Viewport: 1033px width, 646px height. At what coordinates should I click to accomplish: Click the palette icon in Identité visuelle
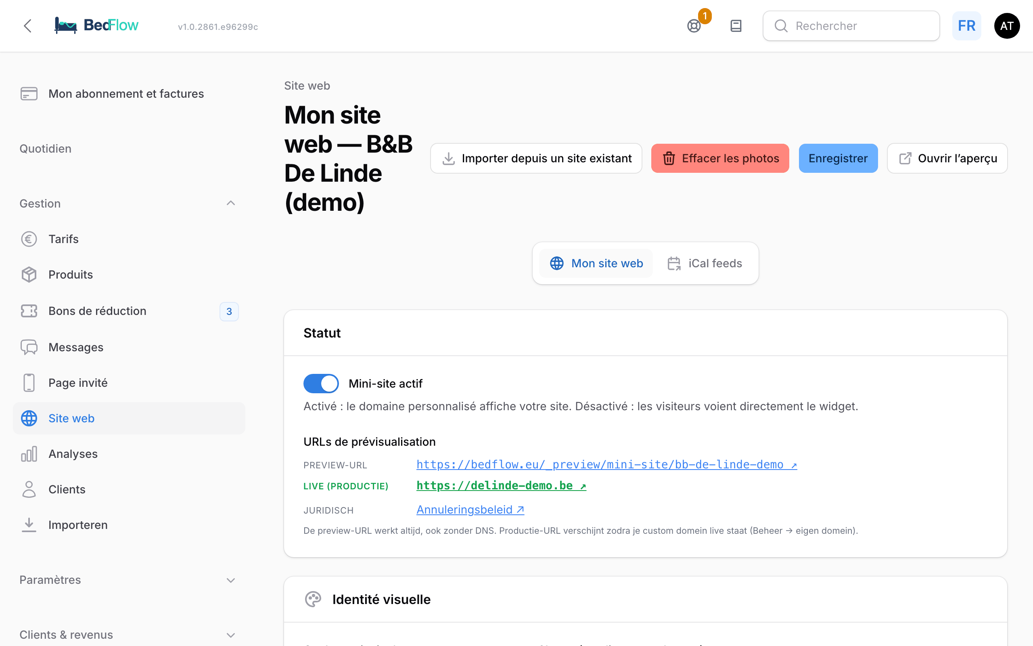coord(313,599)
